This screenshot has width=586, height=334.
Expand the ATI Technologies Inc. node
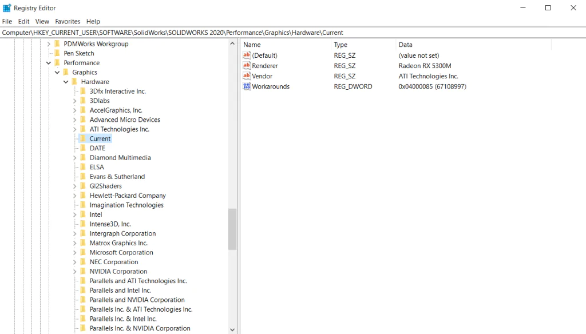(x=74, y=129)
